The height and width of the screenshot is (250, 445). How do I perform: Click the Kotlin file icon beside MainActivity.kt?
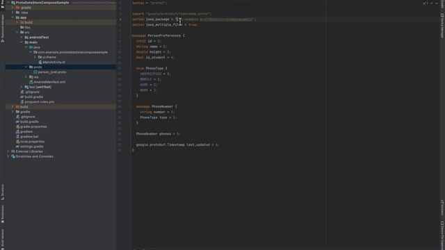40,62
